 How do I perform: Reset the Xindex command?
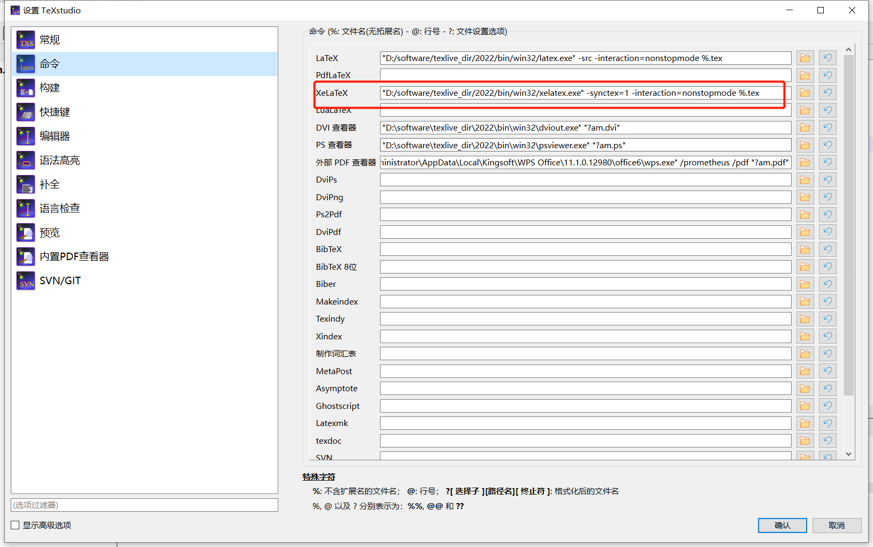(828, 336)
